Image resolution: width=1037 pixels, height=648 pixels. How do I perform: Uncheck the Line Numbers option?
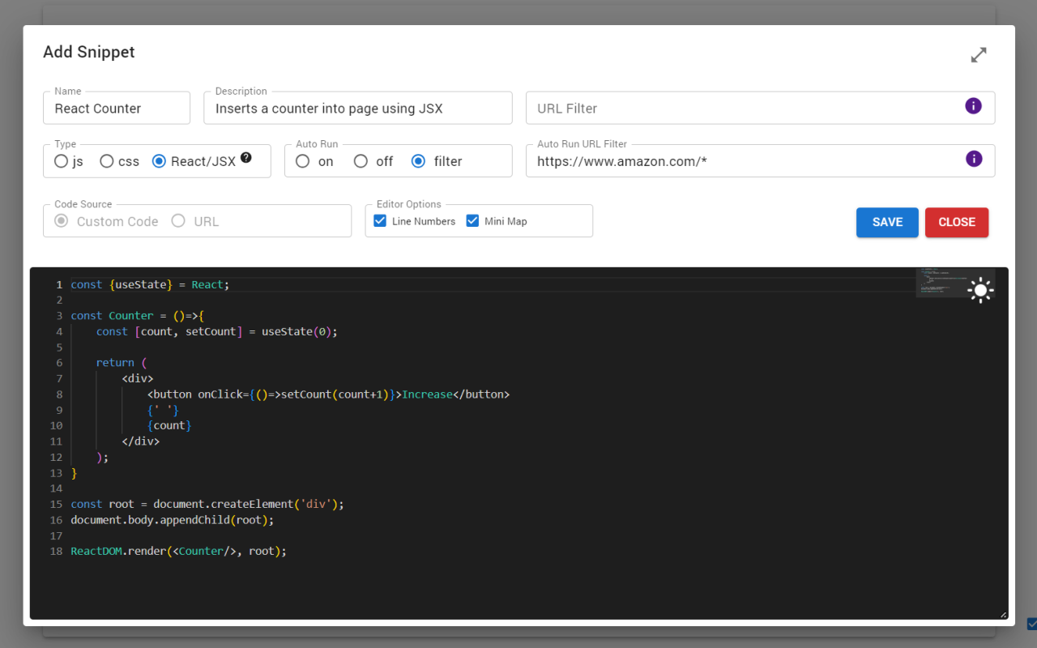tap(380, 220)
